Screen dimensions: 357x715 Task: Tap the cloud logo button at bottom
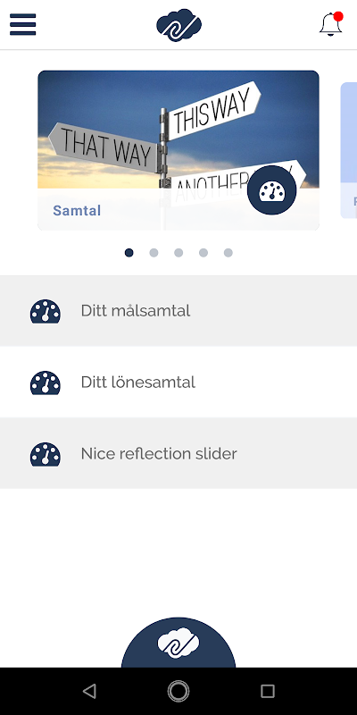(178, 643)
